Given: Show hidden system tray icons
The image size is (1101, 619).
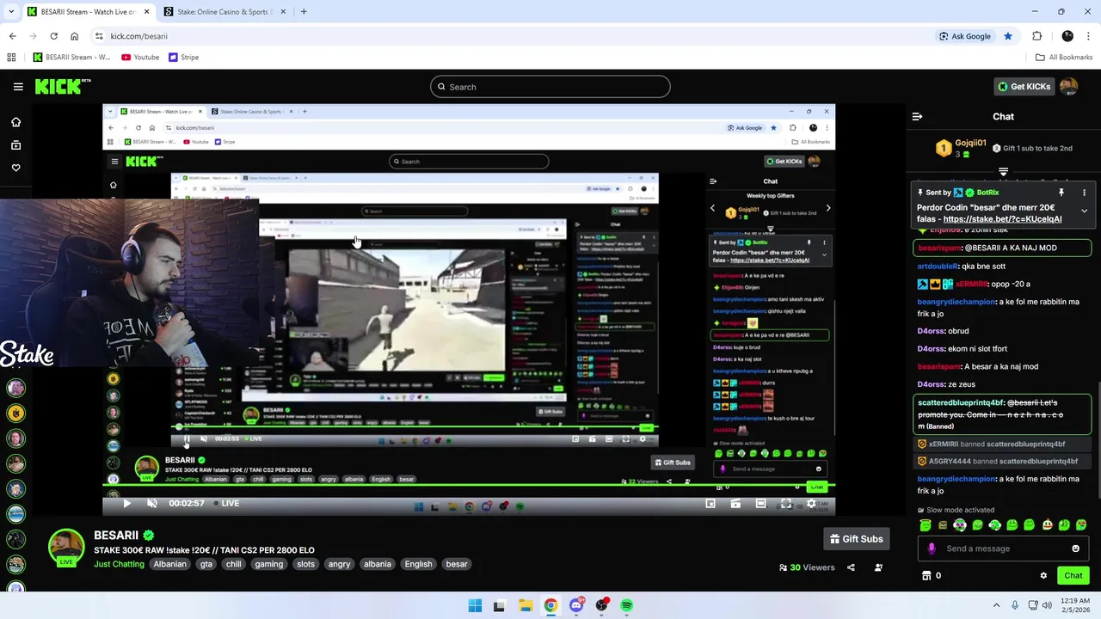Looking at the screenshot, I should (x=996, y=605).
